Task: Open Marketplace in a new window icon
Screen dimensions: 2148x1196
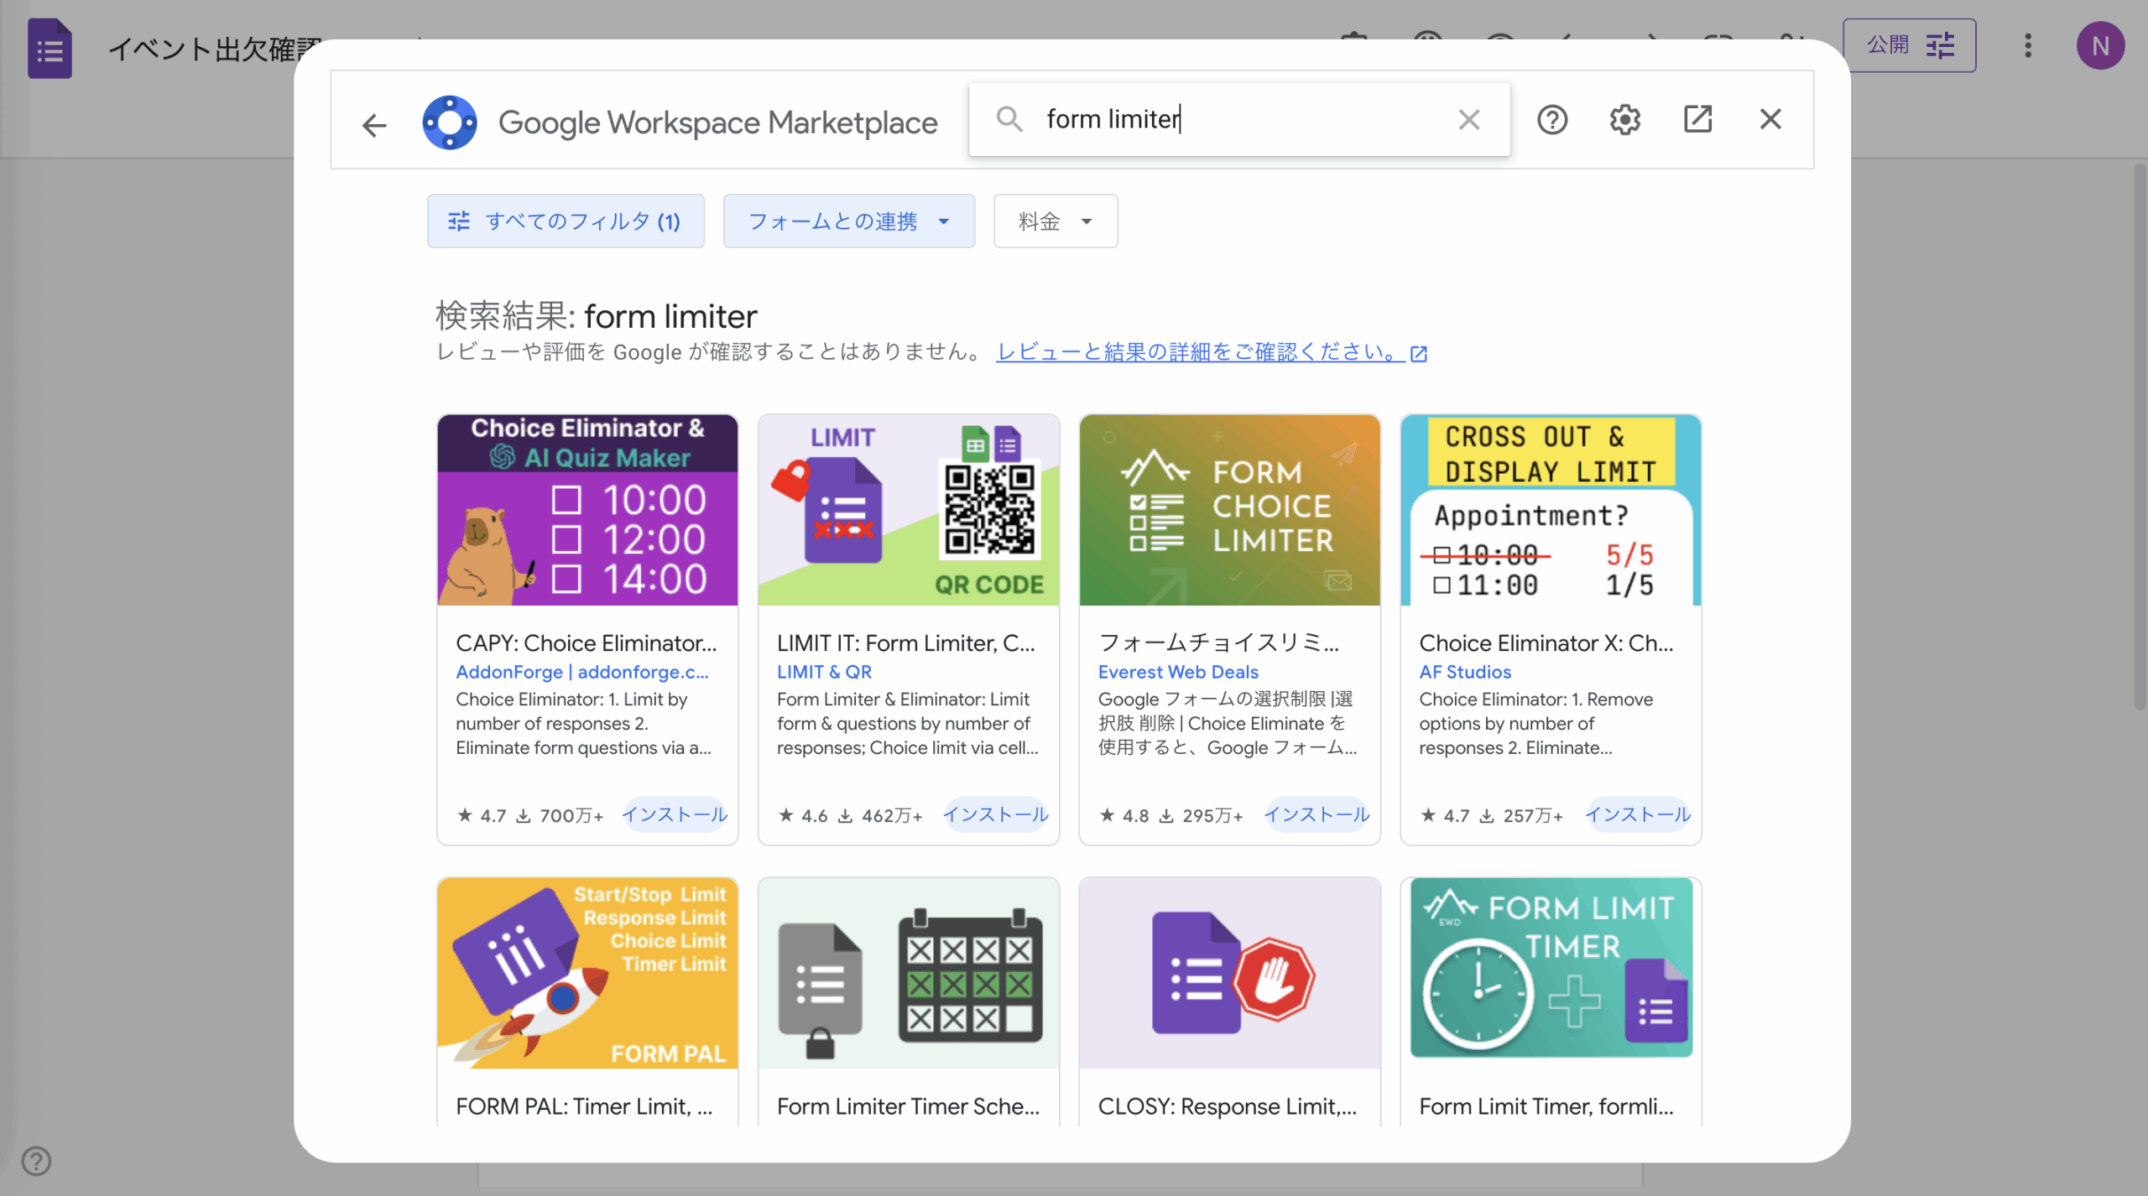Action: click(x=1698, y=119)
